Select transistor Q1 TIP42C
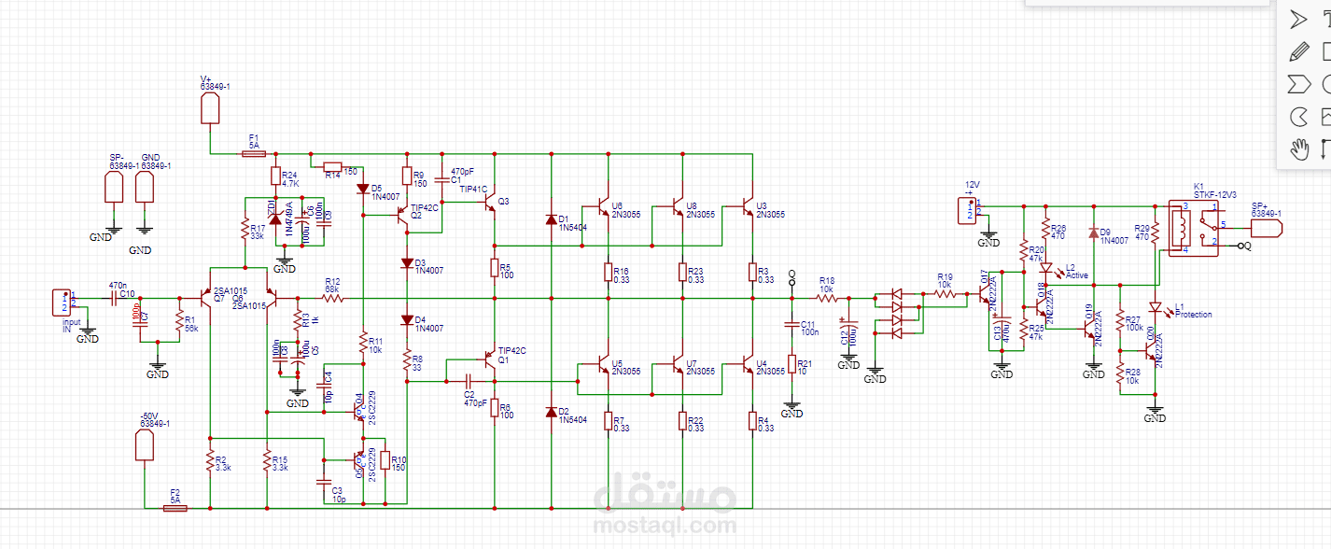The height and width of the screenshot is (549, 1331). pyautogui.click(x=488, y=358)
